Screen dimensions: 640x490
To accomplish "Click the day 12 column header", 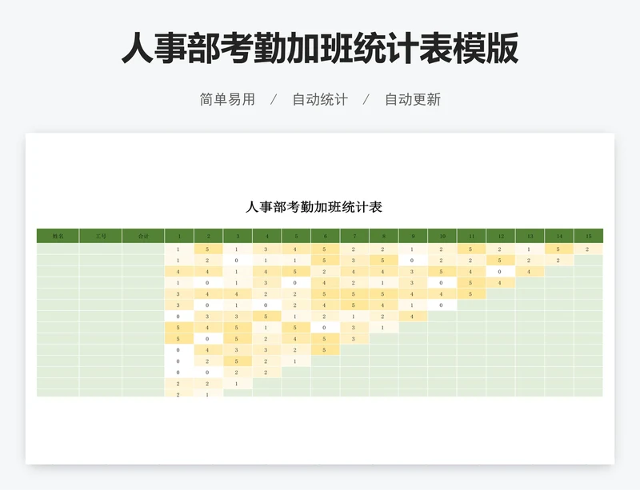I will point(501,237).
